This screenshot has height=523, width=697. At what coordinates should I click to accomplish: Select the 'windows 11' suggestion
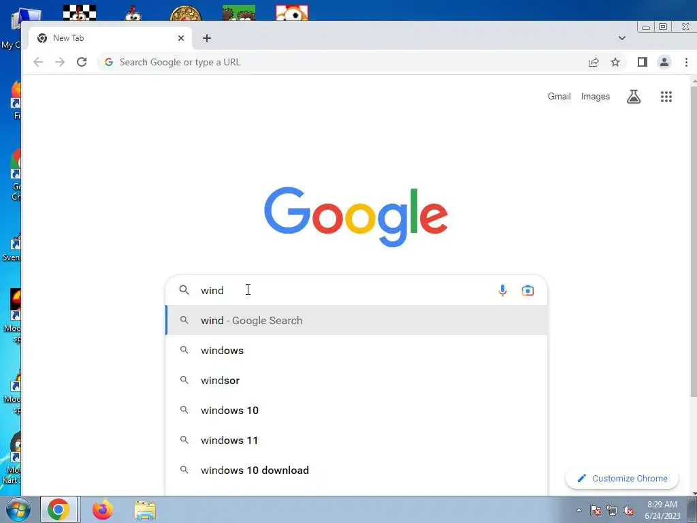coord(356,441)
